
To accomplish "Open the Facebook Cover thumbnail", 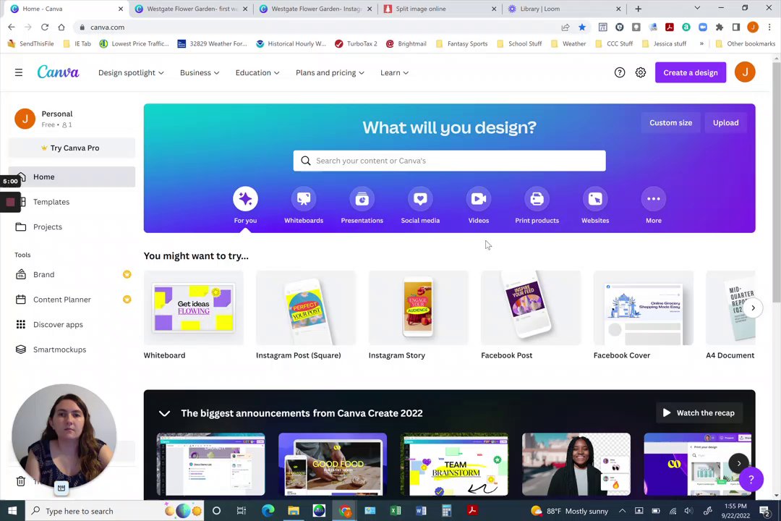I will tap(644, 308).
